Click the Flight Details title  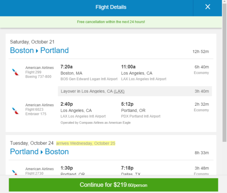coord(111,7)
